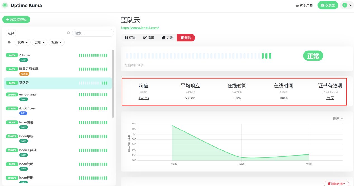This screenshot has height=186, width=354.
Task: Click the 750 label on the chart axis
Action: click(134, 124)
